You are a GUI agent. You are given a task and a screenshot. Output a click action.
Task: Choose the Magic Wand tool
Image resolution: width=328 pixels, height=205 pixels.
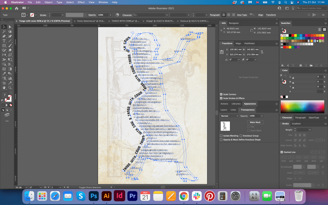(4, 32)
